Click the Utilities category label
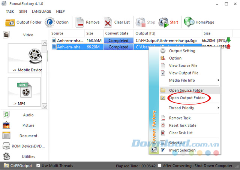 (x=28, y=157)
